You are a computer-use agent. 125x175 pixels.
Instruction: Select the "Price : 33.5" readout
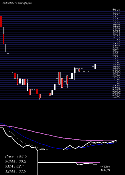(16, 156)
